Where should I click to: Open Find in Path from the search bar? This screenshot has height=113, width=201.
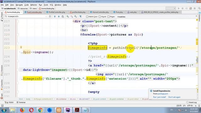63,17
